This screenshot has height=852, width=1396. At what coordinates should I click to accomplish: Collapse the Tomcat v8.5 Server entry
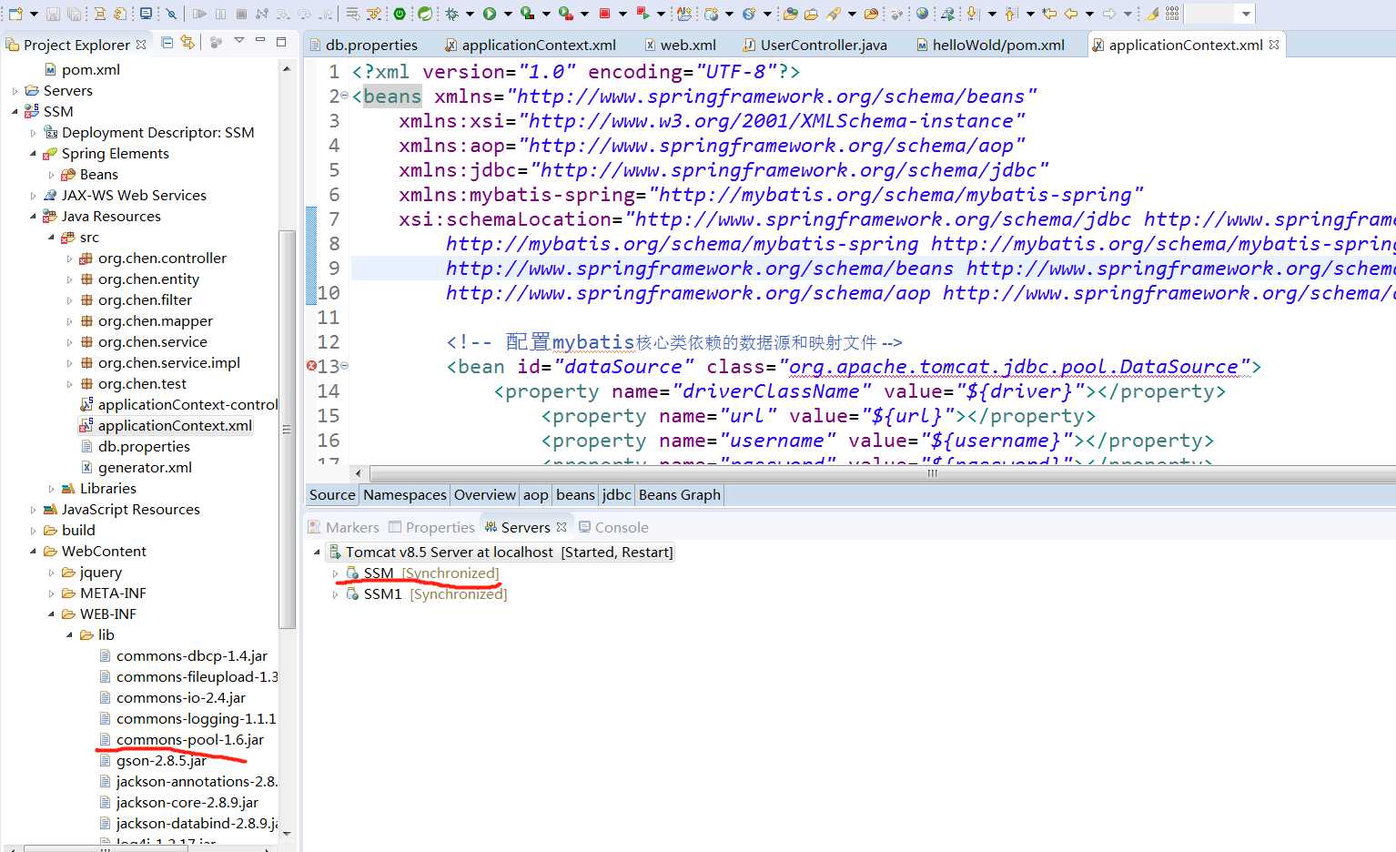point(318,553)
